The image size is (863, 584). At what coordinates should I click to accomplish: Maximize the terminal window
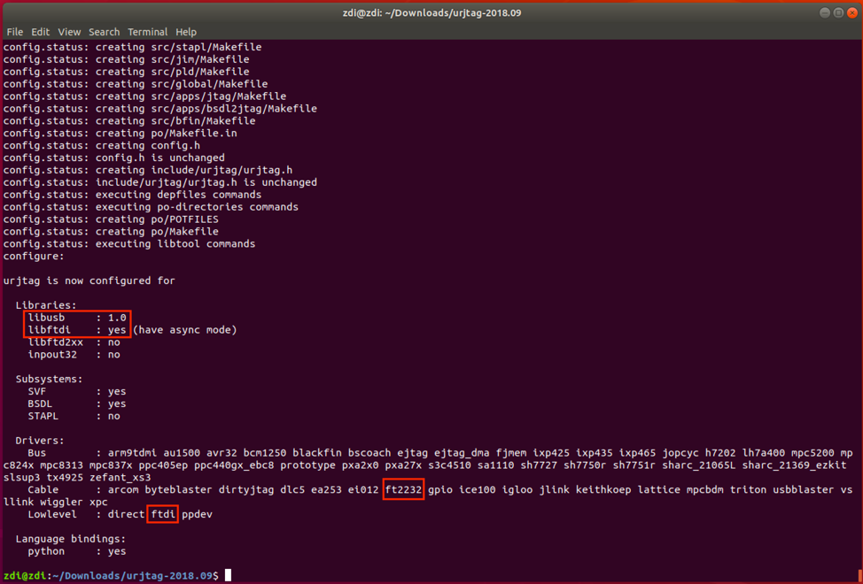838,12
